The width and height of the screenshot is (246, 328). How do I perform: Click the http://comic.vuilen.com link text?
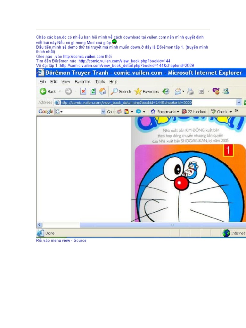coord(84,56)
